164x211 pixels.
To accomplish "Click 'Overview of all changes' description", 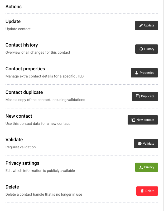I will pyautogui.click(x=38, y=52).
